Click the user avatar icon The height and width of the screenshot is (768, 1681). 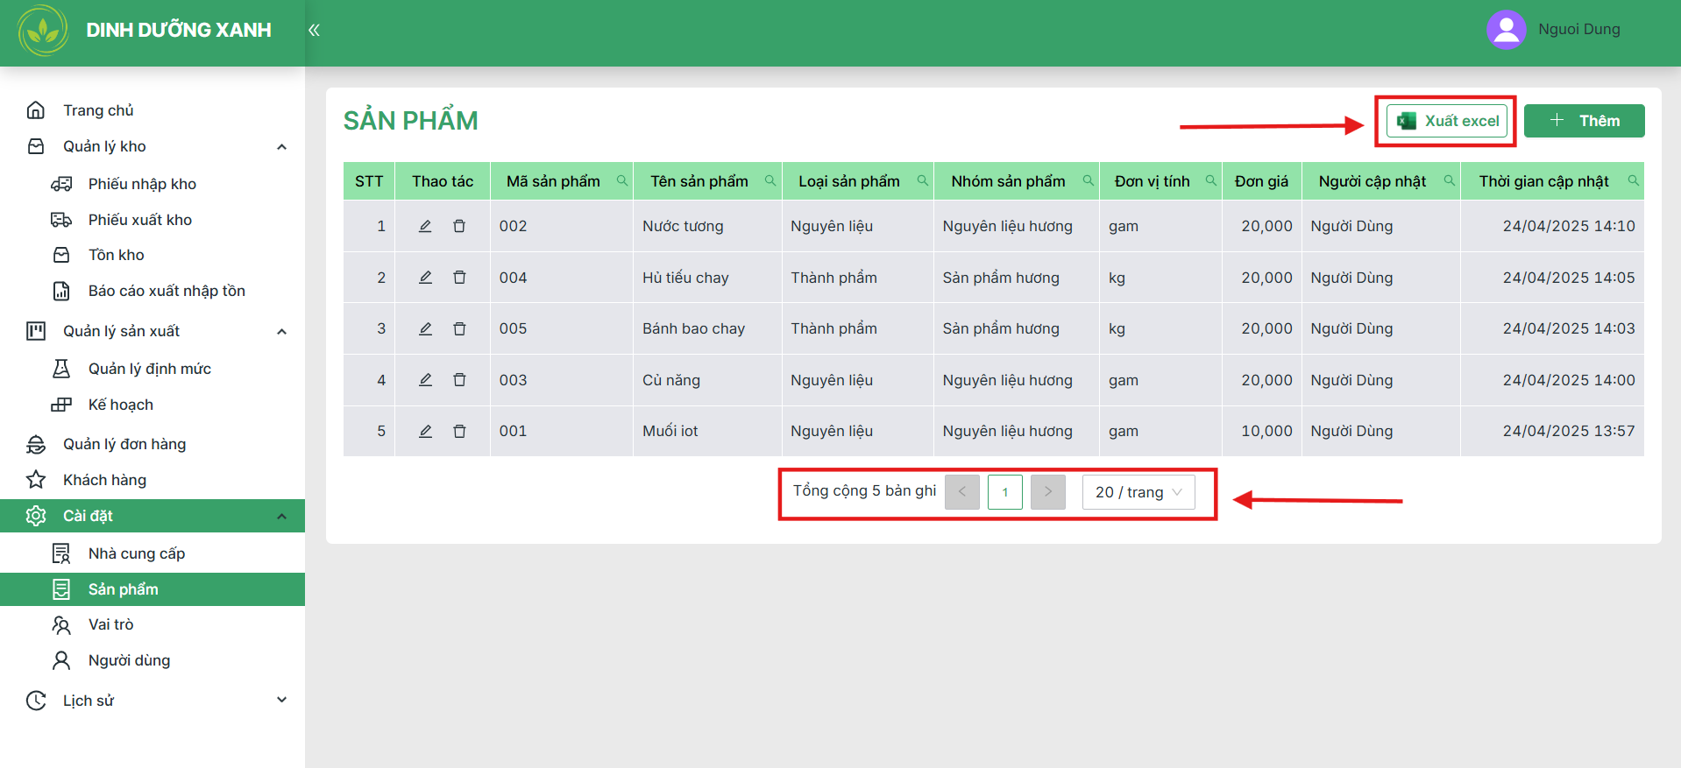(1507, 30)
